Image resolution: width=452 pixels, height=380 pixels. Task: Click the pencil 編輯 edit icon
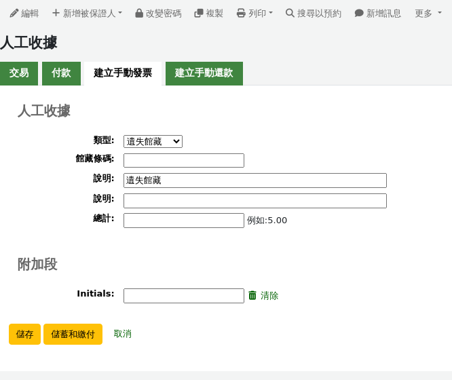click(14, 13)
